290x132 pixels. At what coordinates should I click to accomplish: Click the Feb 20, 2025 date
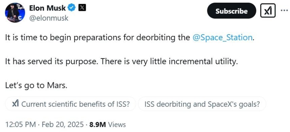click(62, 125)
